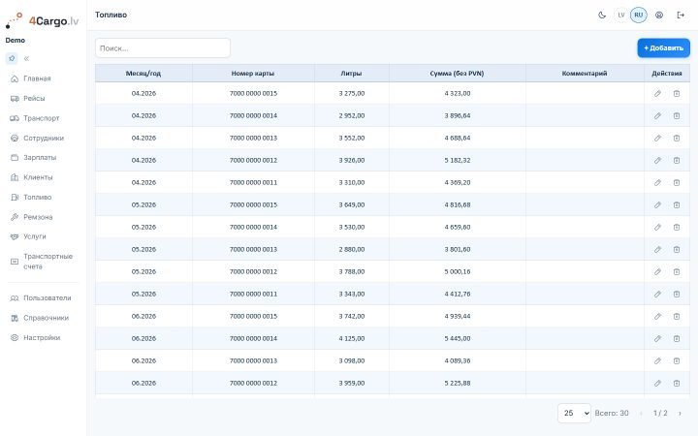The width and height of the screenshot is (698, 436).
Task: Sort by the Номер карты column header
Action: (253, 74)
